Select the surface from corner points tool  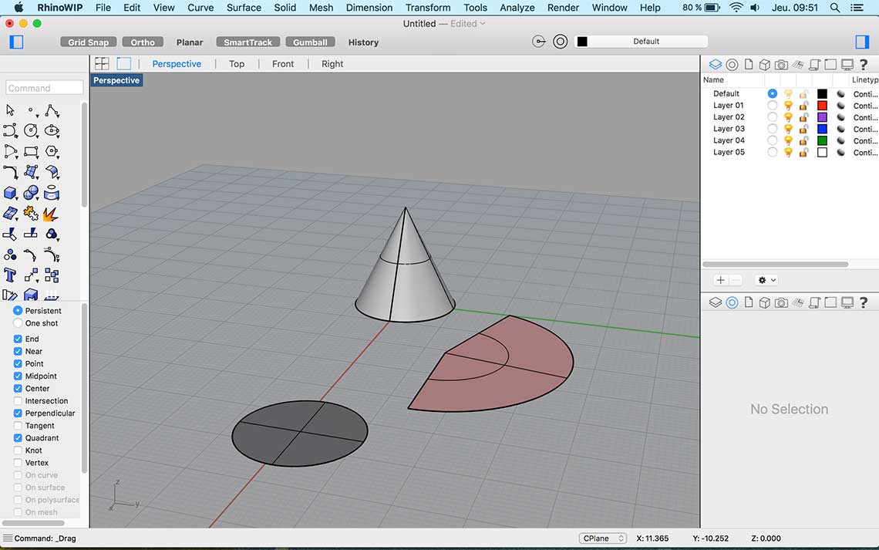pyautogui.click(x=31, y=172)
